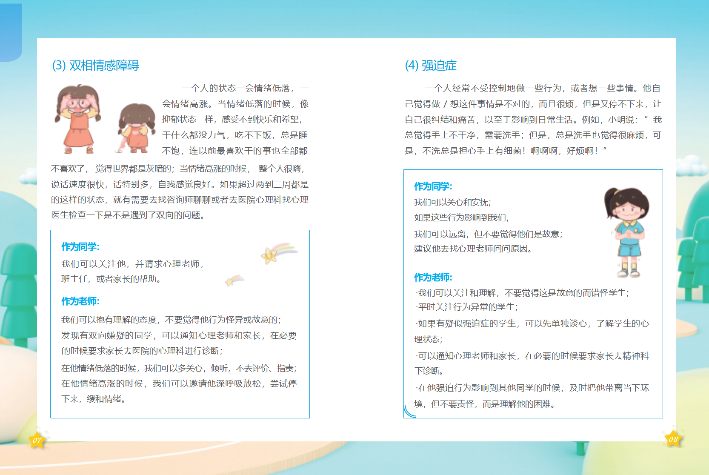Select the ponytail girl in blue illustration
Screen dimensions: 709x475
click(x=627, y=232)
